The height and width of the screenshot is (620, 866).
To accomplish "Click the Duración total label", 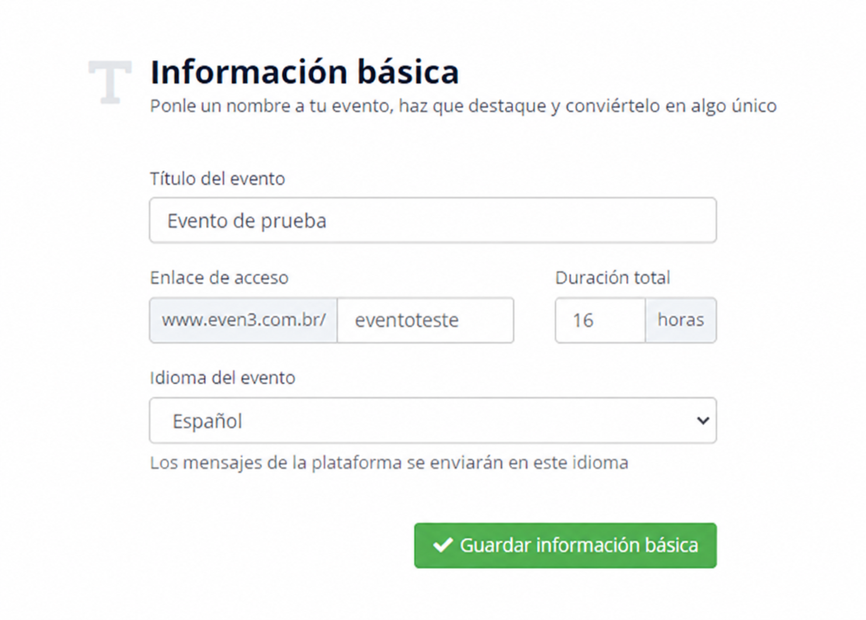I will coord(613,278).
